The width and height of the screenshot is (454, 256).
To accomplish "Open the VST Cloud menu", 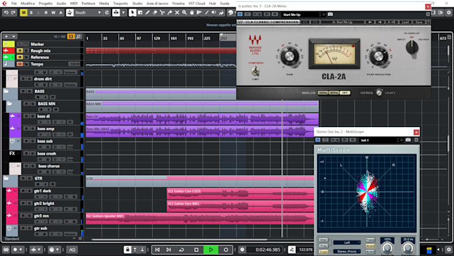I will click(196, 3).
